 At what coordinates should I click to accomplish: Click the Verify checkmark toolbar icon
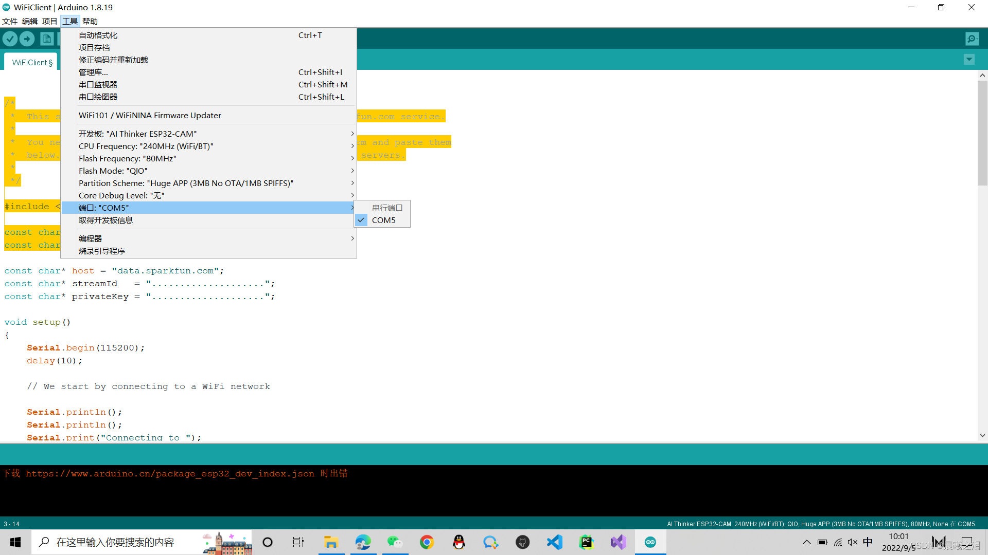(10, 39)
